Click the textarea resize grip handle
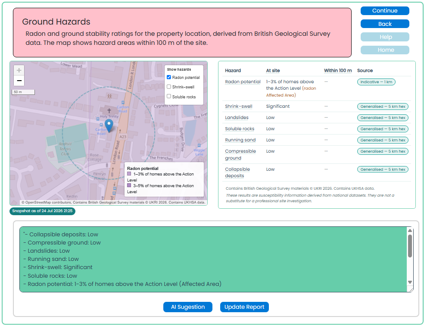Viewport: 424px width, 326px height. [x=411, y=290]
